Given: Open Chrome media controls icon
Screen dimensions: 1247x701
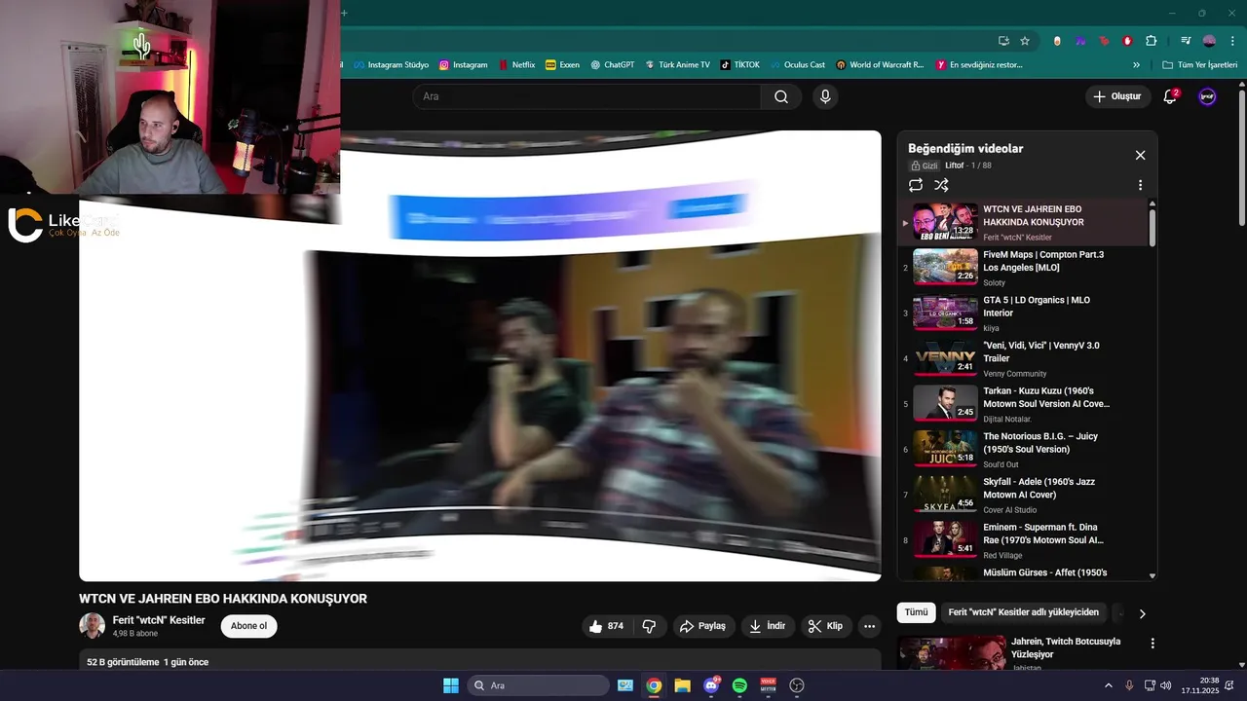Looking at the screenshot, I should [1186, 41].
